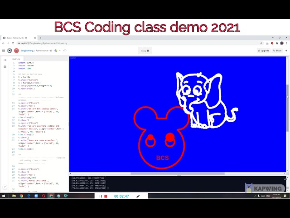Select the Repl.it Python turtle browser tab
Viewport: 290px width, 218px height.
click(x=19, y=38)
